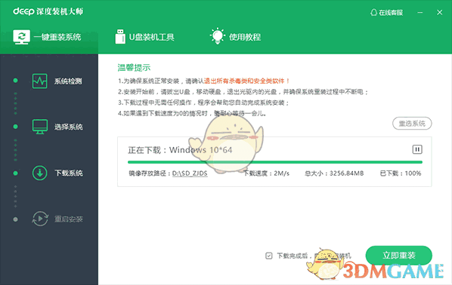Click the 下载速度：2M/s value
The width and height of the screenshot is (452, 285).
click(x=266, y=173)
